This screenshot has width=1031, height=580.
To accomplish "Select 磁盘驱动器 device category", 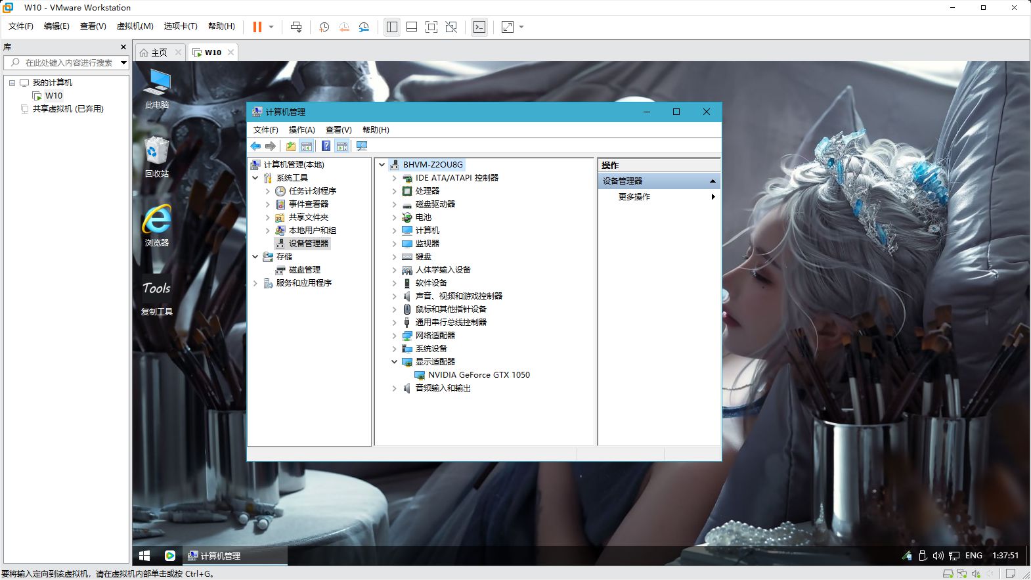I will click(435, 204).
